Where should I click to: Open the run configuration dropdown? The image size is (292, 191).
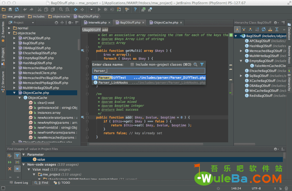91,9
